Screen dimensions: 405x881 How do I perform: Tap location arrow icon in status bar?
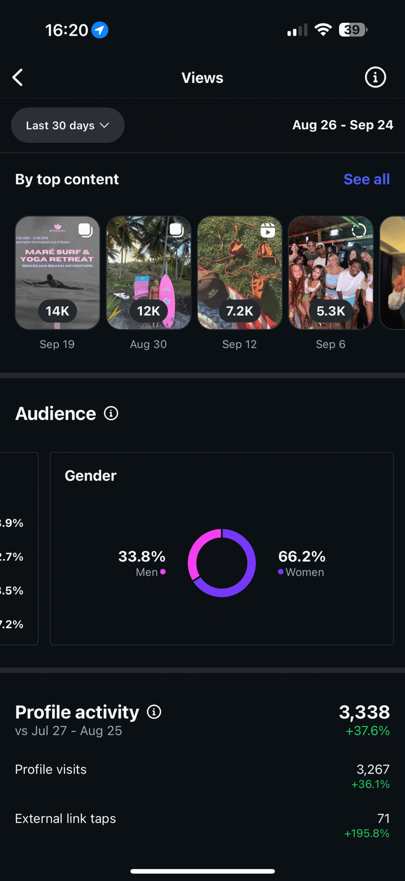(x=100, y=30)
